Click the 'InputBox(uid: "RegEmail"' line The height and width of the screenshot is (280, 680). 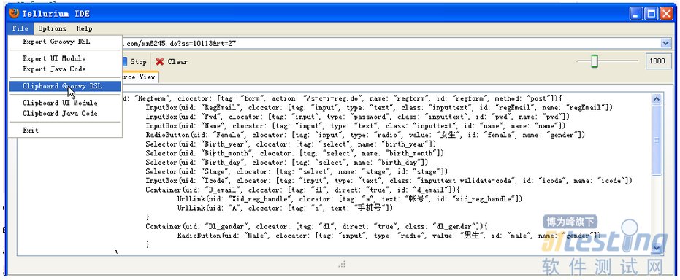pos(379,107)
